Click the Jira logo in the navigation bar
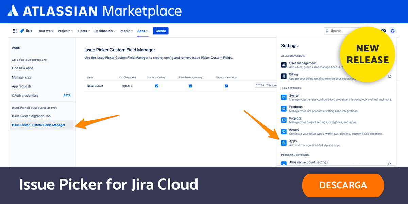 pos(26,31)
